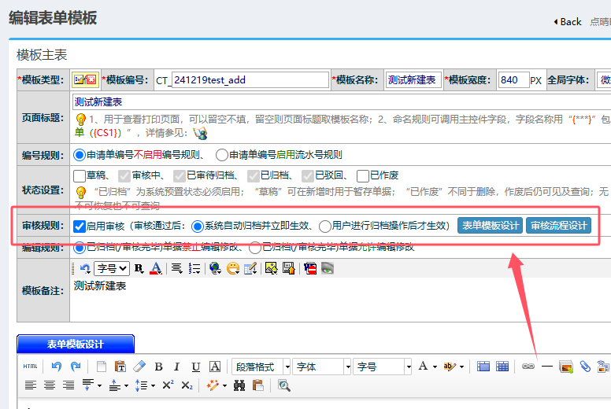Image resolution: width=611 pixels, height=409 pixels.
Task: Click the 模板编号 input field
Action: click(250, 79)
